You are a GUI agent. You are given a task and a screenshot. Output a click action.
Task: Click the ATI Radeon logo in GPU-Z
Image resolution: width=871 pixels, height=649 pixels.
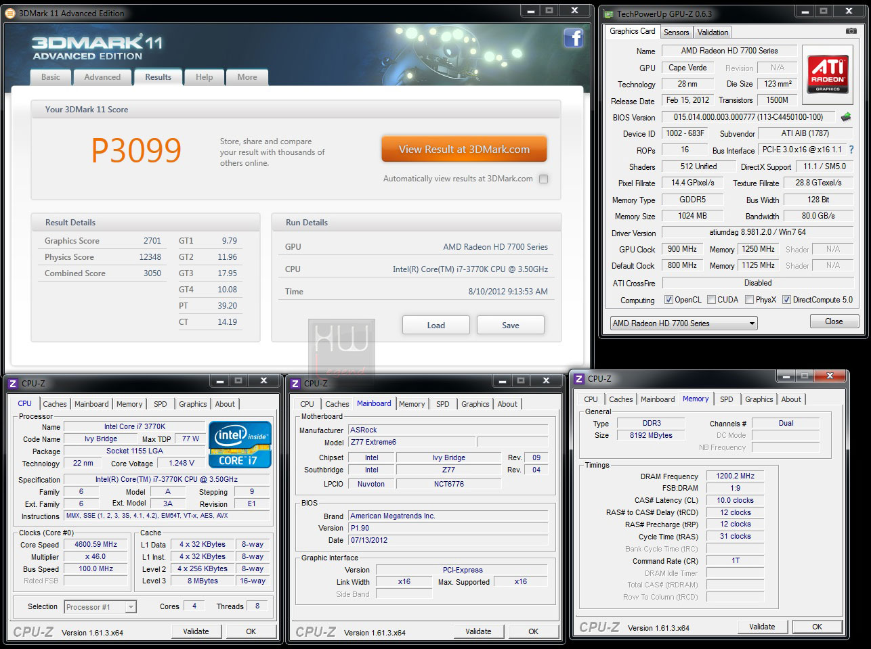[x=828, y=74]
